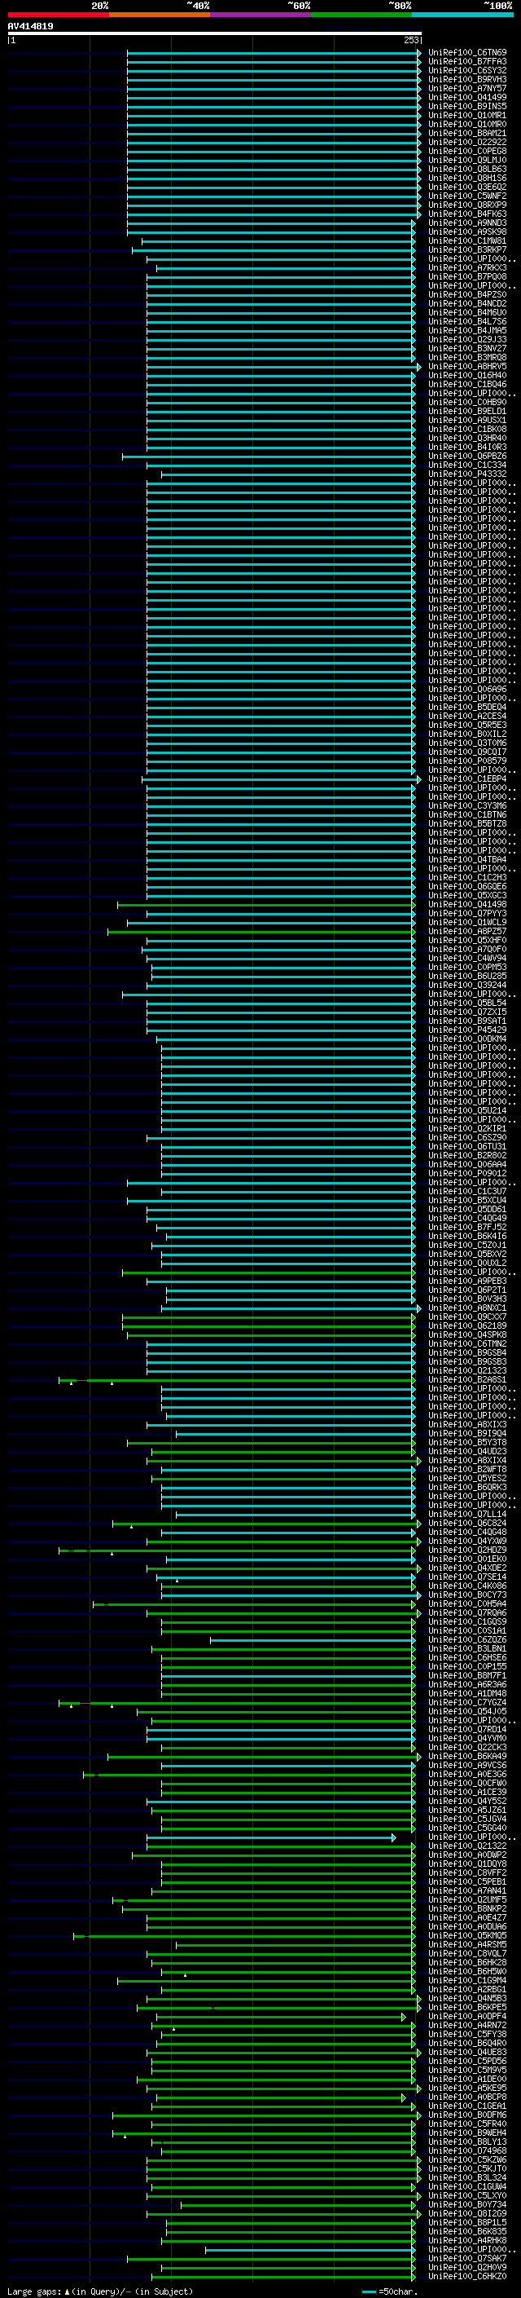The width and height of the screenshot is (521, 2298).
Task: Select hit label UniRef100_Q62189
Action: (x=467, y=1325)
